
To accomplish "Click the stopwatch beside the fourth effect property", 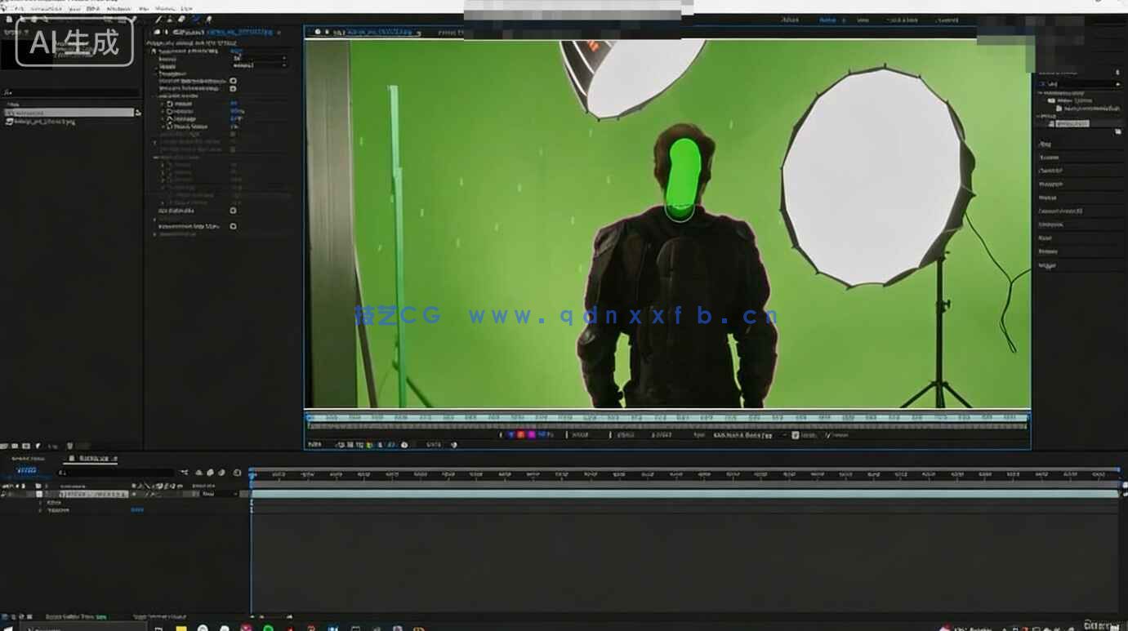I will (x=170, y=127).
